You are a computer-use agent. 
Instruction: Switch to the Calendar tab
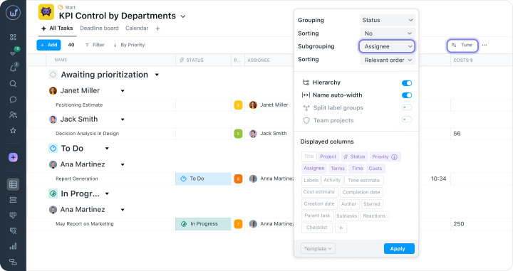pos(137,28)
